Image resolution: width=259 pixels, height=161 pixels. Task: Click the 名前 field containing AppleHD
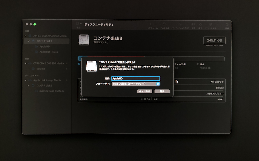pyautogui.click(x=136, y=79)
